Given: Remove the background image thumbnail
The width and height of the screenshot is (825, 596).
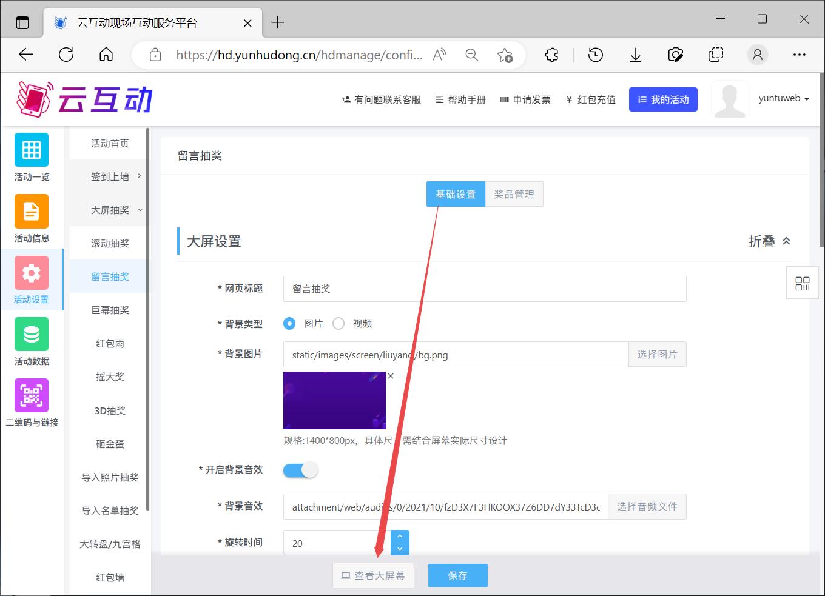Looking at the screenshot, I should tap(391, 376).
